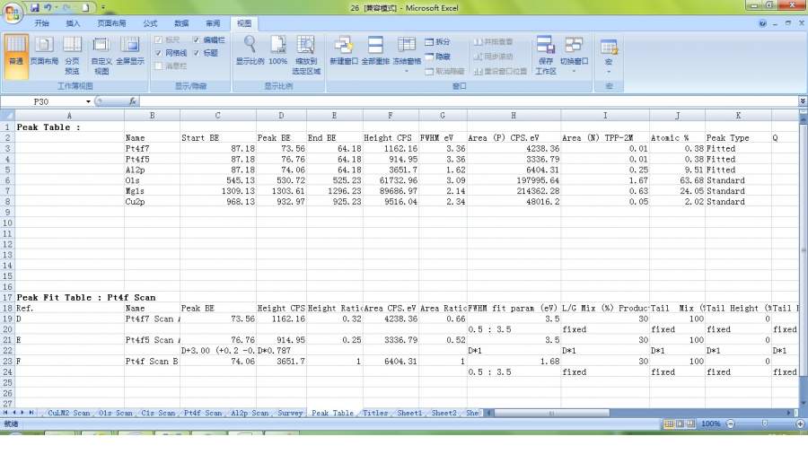Customize the quick access toolbar dropdown
Image resolution: width=808 pixels, height=454 pixels.
(x=103, y=8)
